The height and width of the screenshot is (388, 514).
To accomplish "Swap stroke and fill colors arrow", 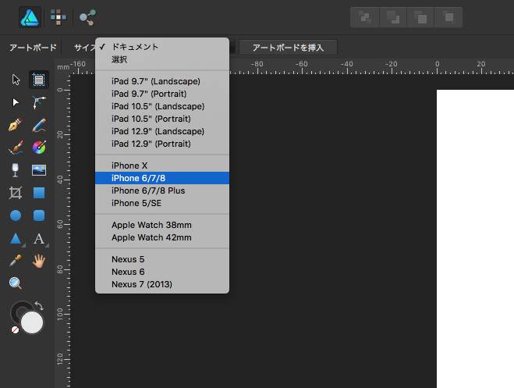I will tap(39, 306).
